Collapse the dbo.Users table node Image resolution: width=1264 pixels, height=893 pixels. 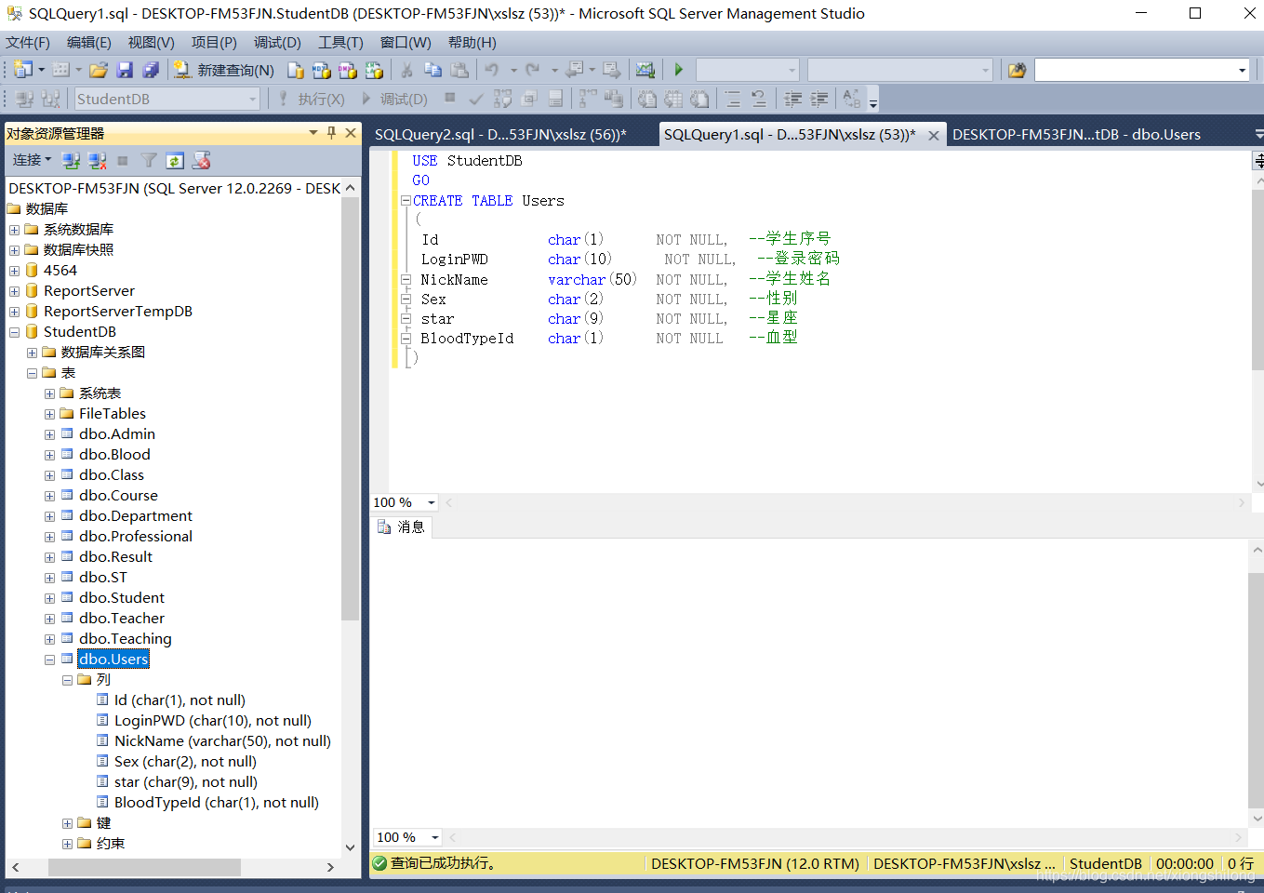click(49, 660)
